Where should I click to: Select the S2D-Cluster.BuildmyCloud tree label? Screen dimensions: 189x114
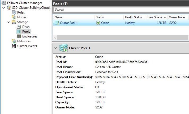pyautogui.click(x=31, y=8)
